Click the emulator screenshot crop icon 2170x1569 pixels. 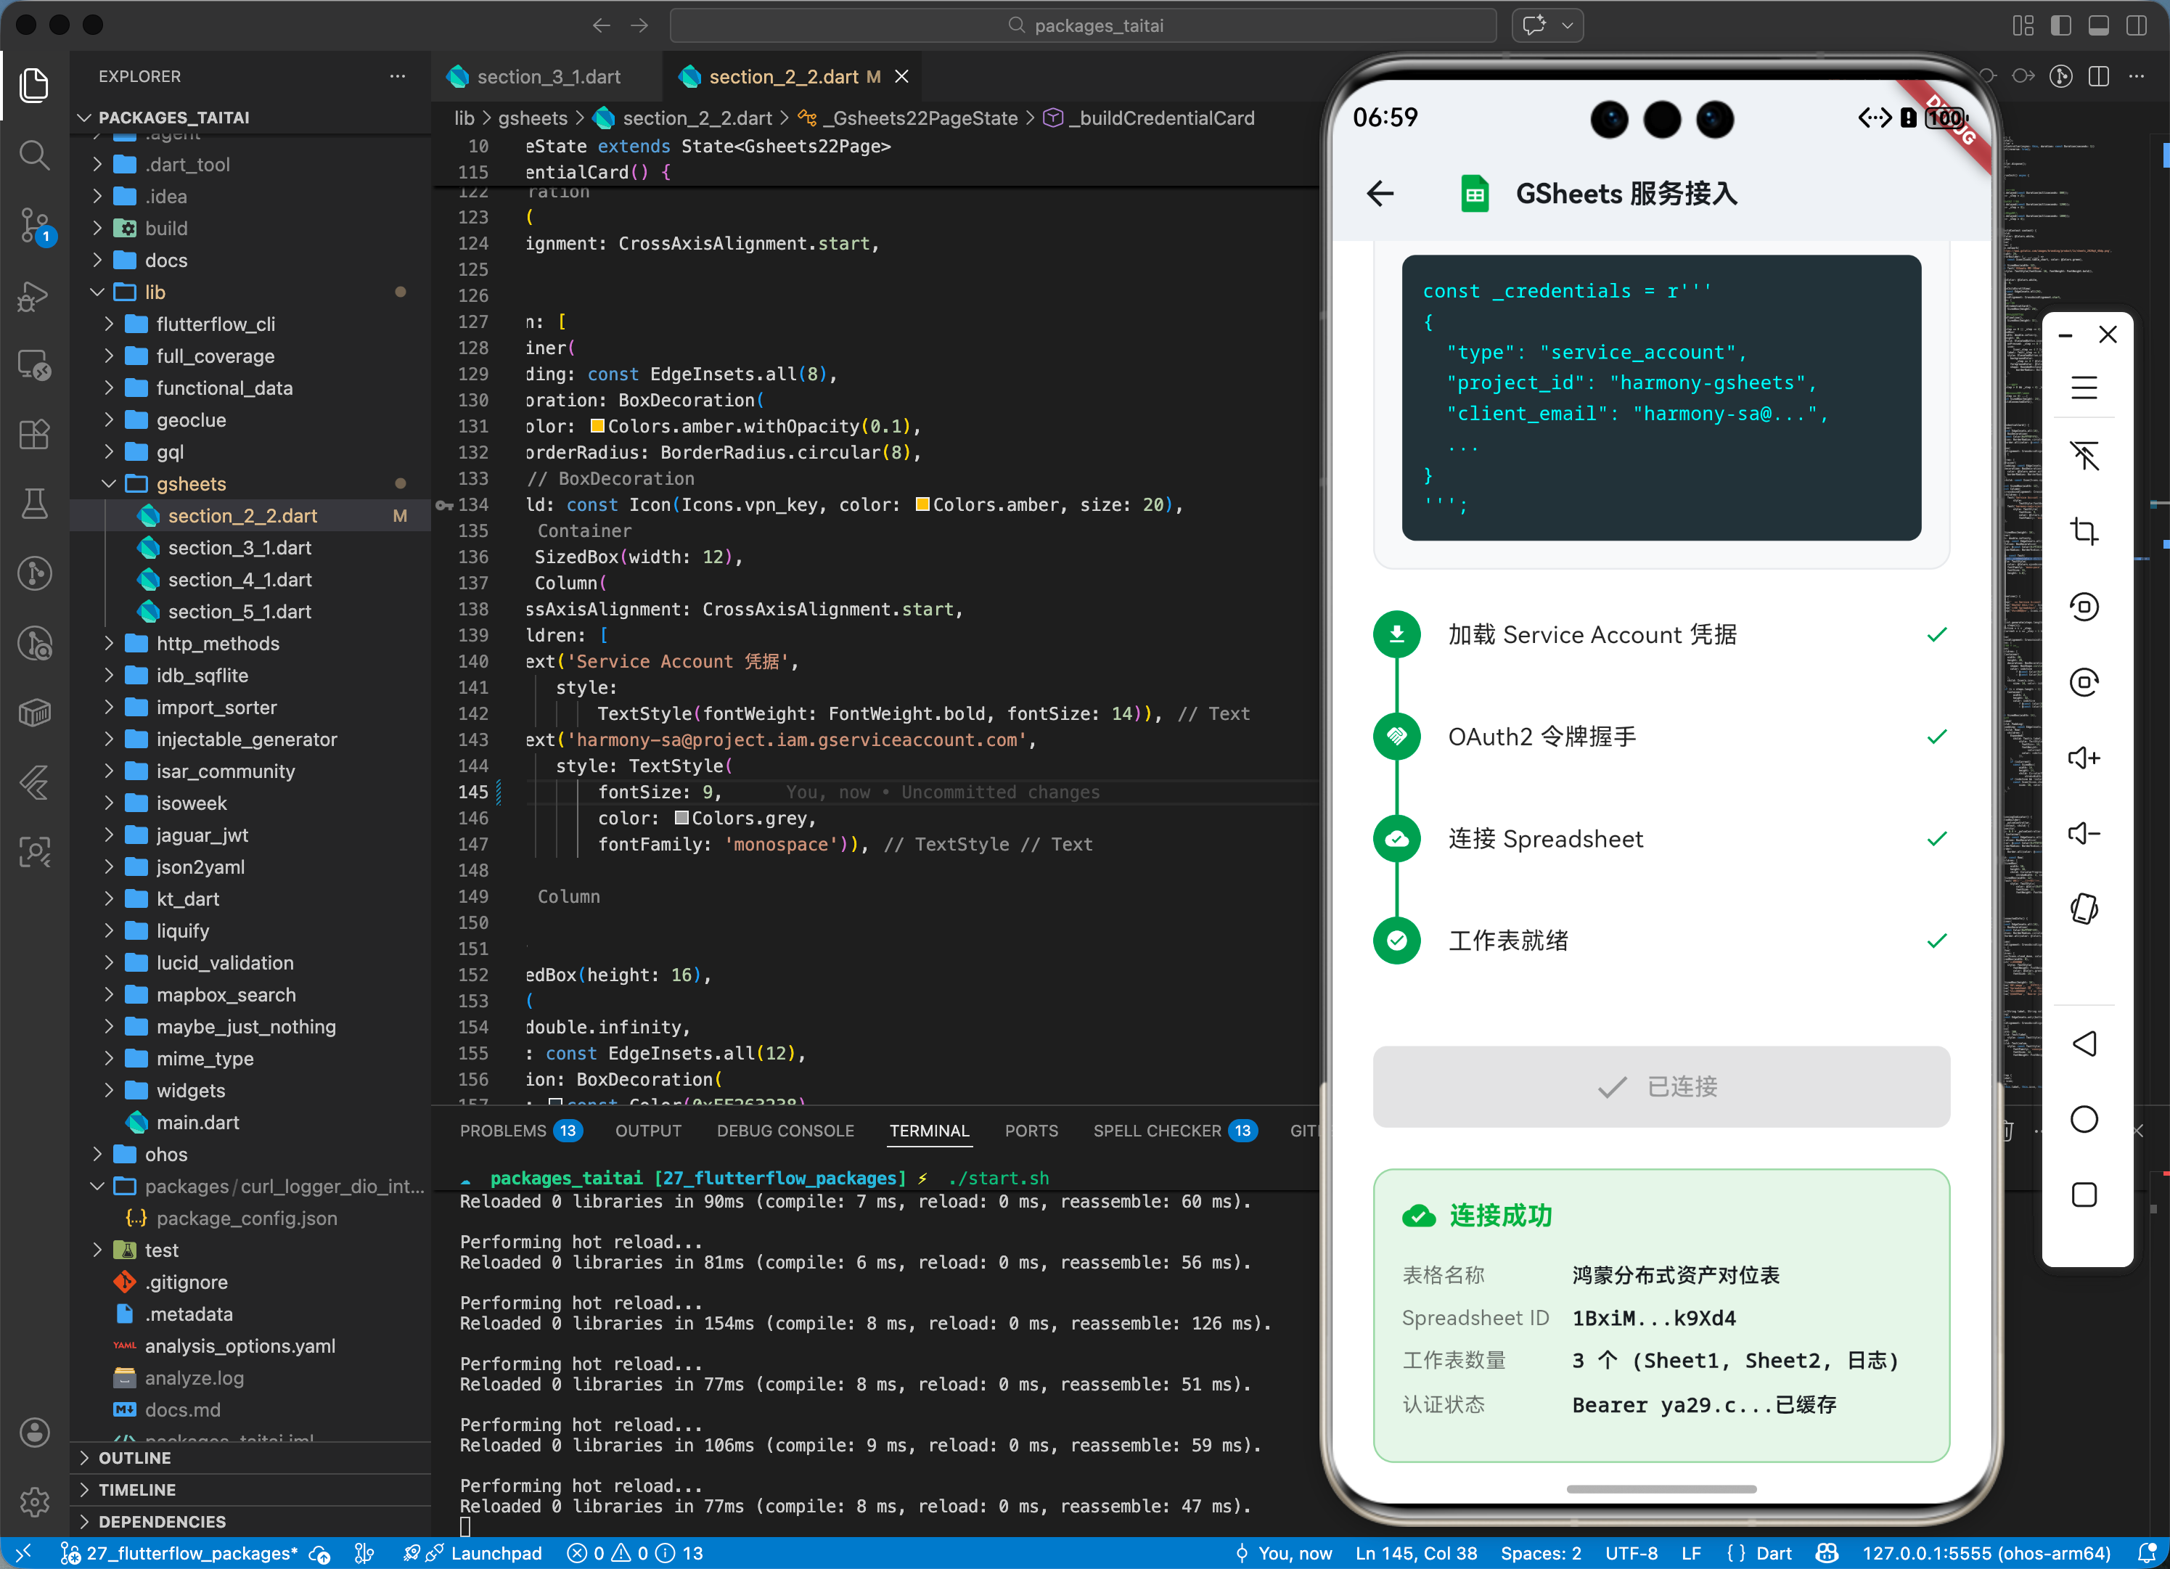pos(2084,531)
